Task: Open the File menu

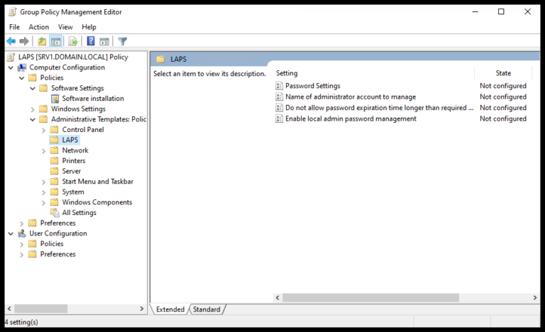Action: click(x=14, y=27)
